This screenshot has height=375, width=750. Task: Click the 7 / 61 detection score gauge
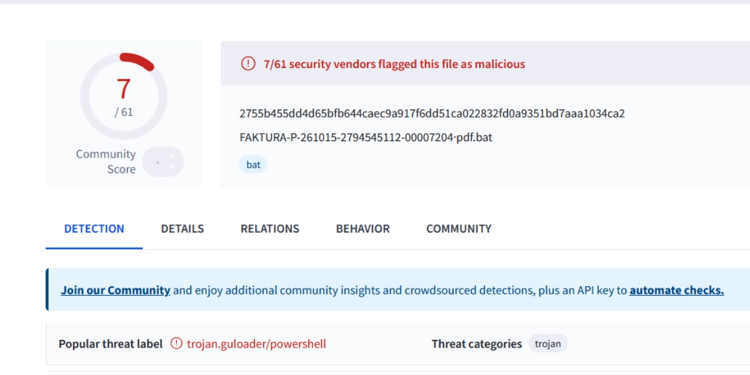(124, 96)
